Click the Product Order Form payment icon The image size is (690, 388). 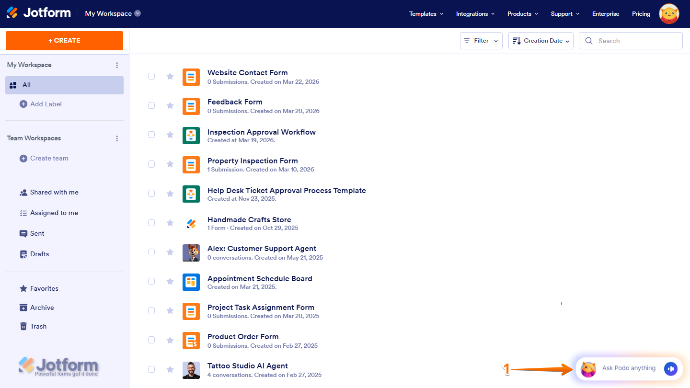click(191, 340)
